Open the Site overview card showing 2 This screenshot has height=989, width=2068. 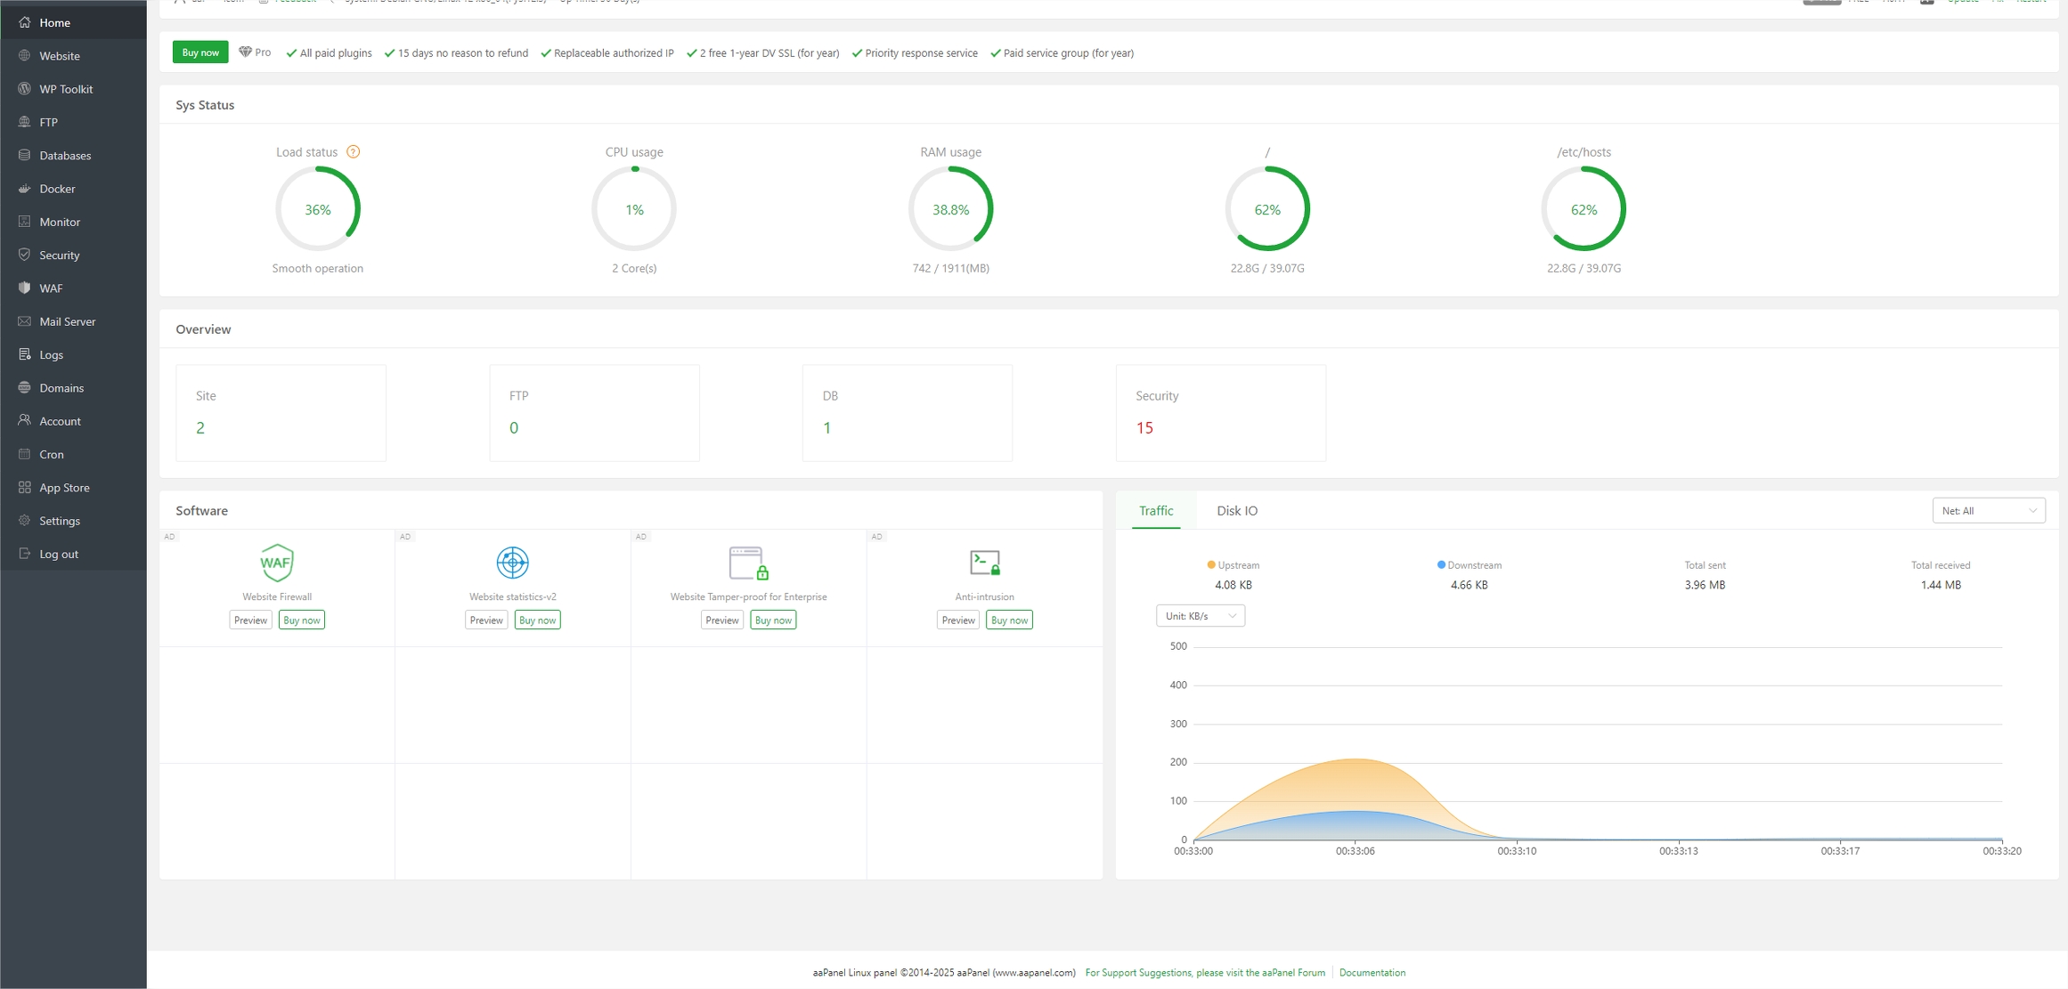point(281,413)
